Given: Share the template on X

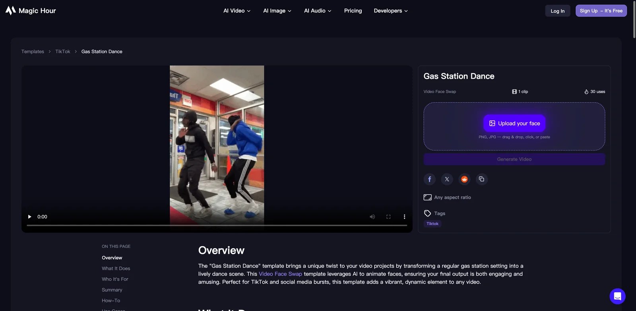Looking at the screenshot, I should pos(447,179).
